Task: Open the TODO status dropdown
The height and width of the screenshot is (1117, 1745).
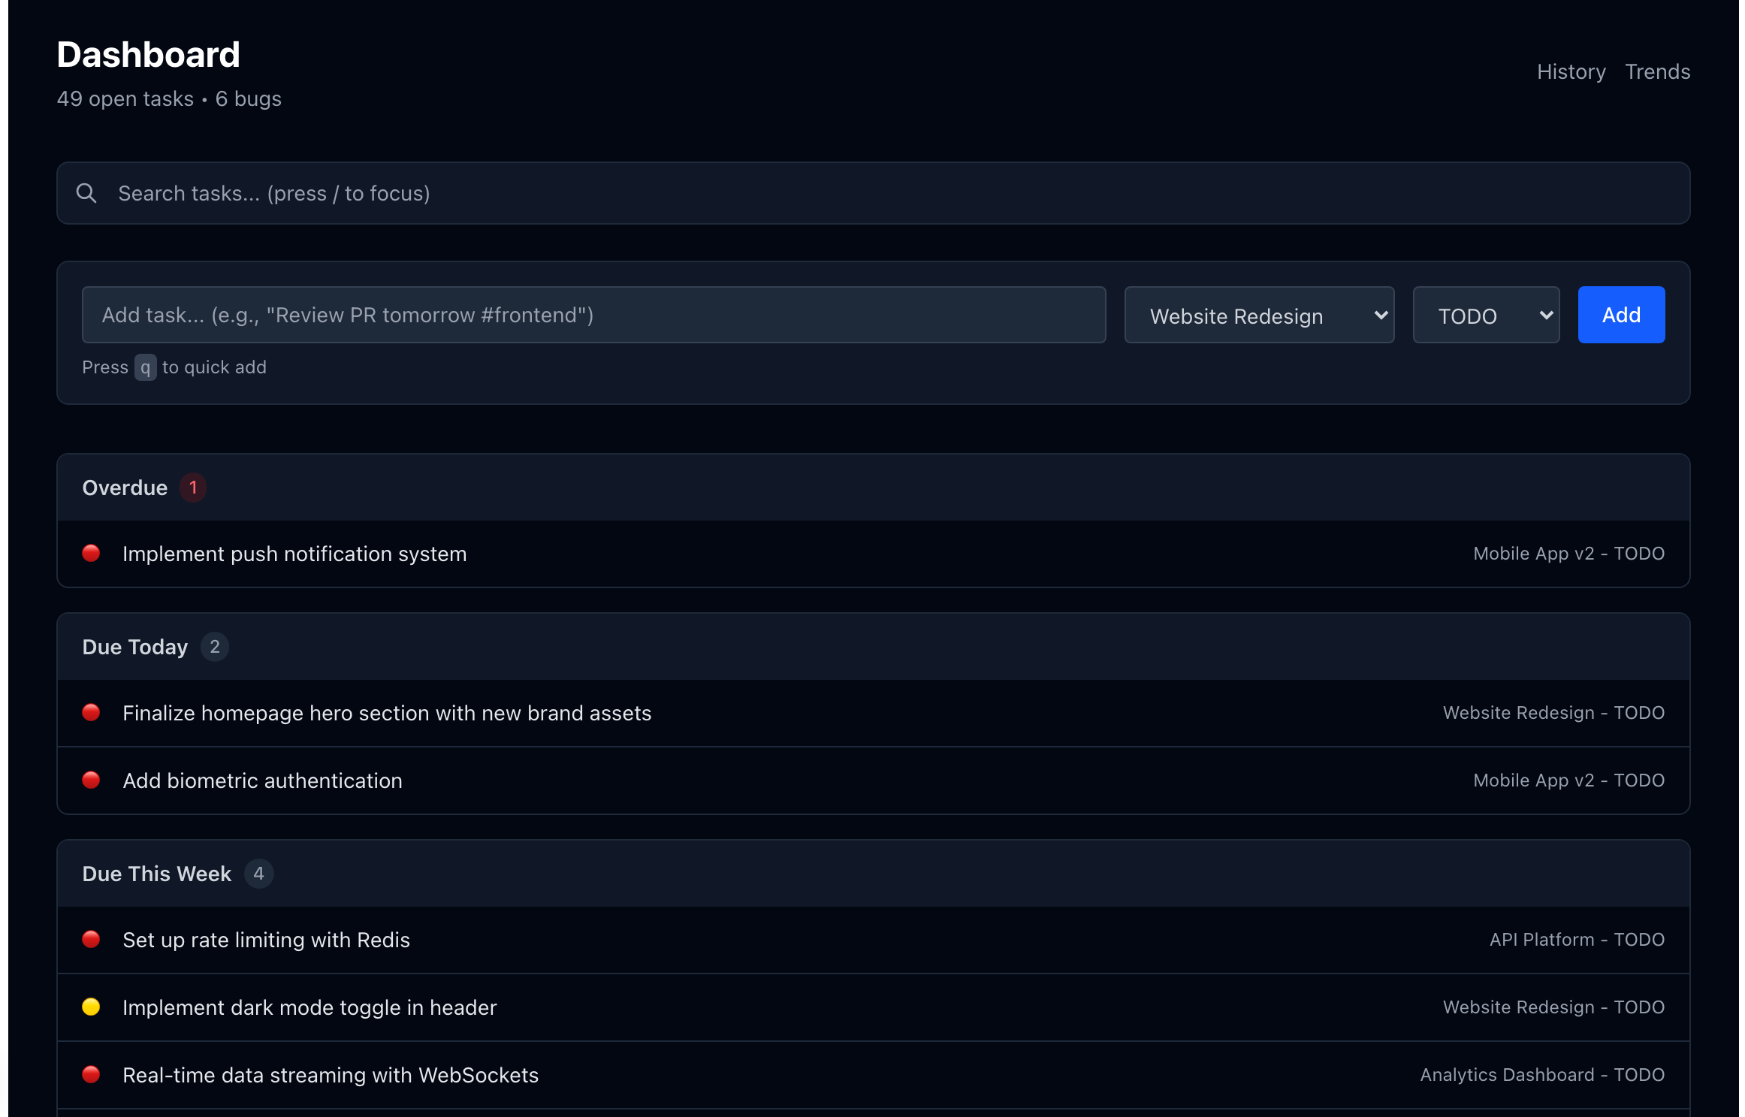Action: pos(1486,315)
